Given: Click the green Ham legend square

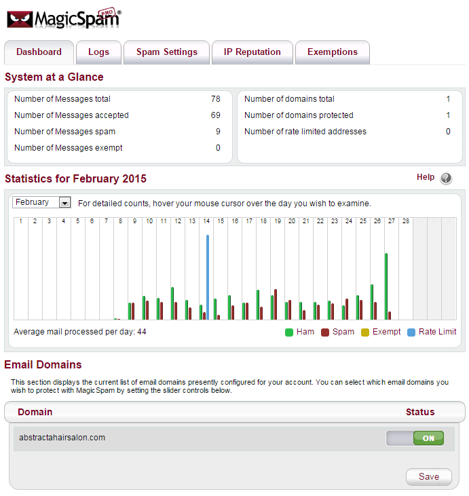Looking at the screenshot, I should pyautogui.click(x=288, y=332).
